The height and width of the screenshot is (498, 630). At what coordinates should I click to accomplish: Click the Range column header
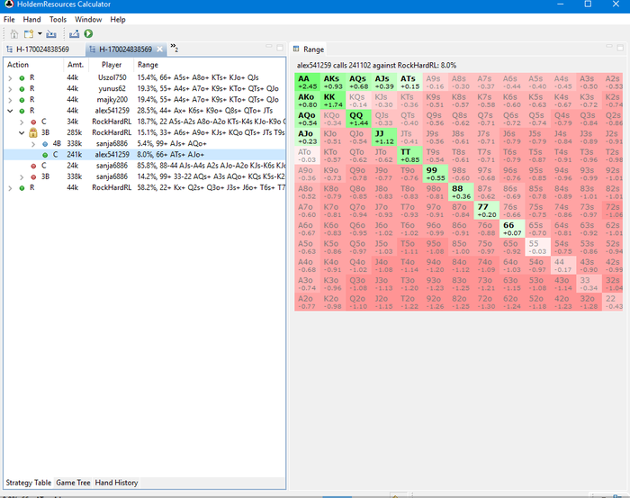click(x=210, y=65)
